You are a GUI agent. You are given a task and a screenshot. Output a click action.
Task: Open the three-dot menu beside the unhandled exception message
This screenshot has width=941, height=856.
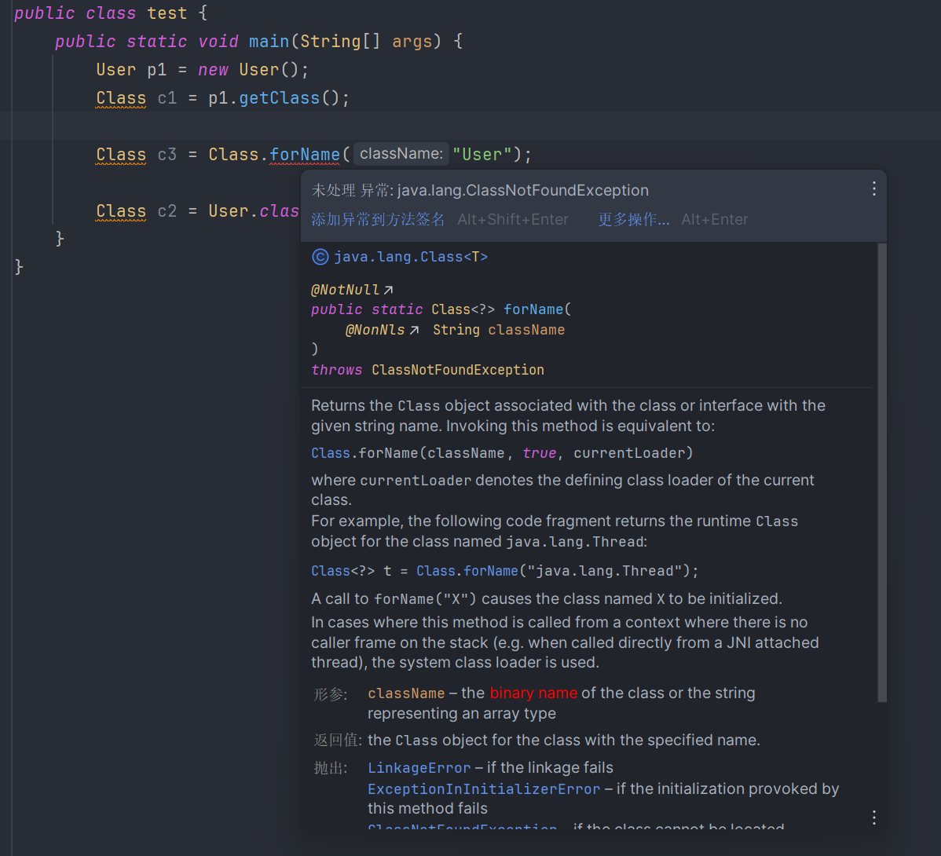tap(873, 189)
